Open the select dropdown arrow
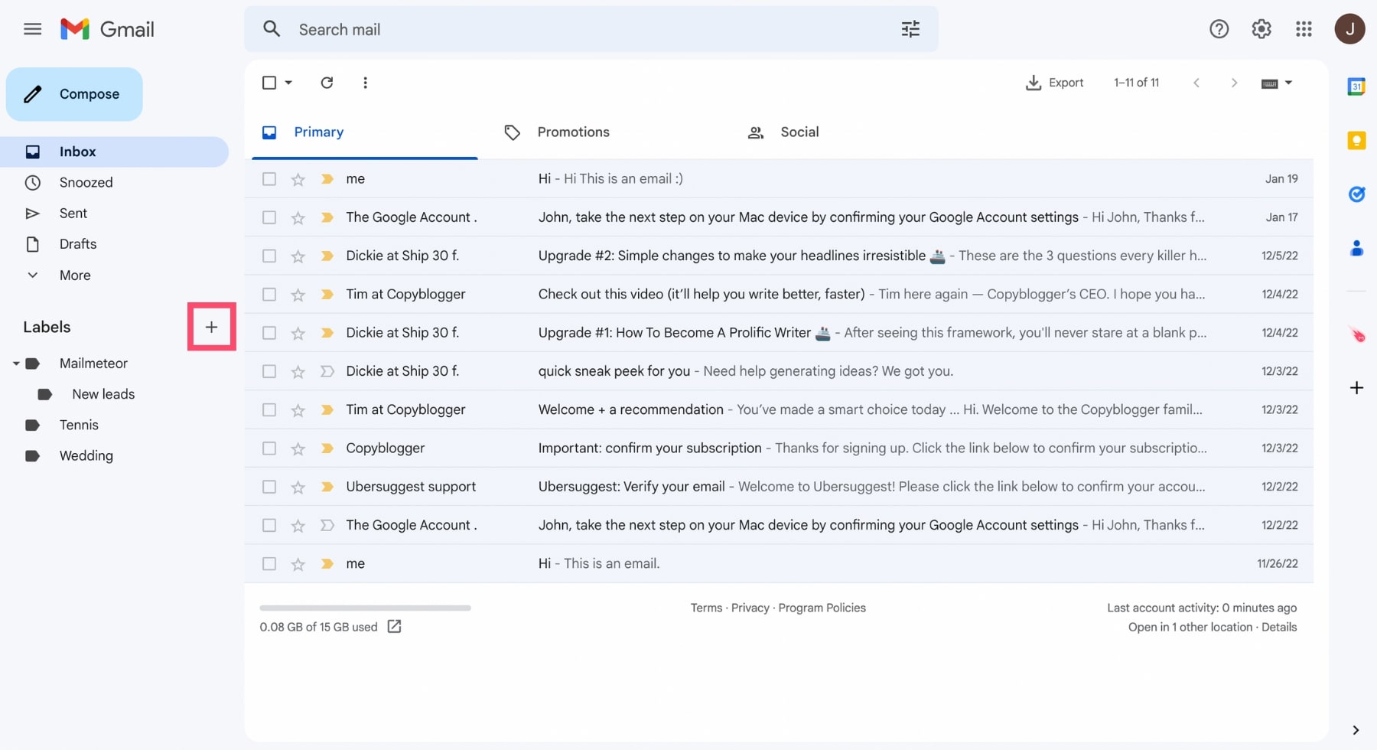The width and height of the screenshot is (1377, 750). tap(288, 83)
